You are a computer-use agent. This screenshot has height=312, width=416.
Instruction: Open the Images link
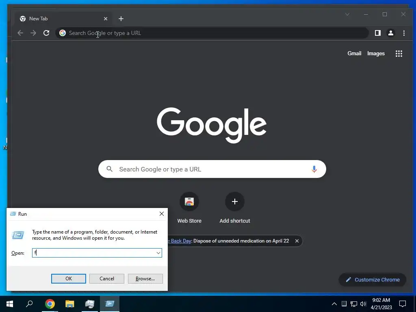[x=376, y=53]
